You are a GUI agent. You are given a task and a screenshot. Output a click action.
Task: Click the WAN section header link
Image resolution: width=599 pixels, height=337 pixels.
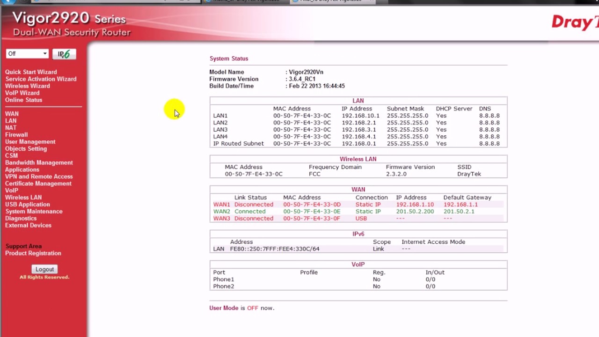coord(358,190)
